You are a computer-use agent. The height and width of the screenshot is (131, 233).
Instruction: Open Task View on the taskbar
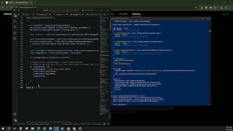coord(15,128)
